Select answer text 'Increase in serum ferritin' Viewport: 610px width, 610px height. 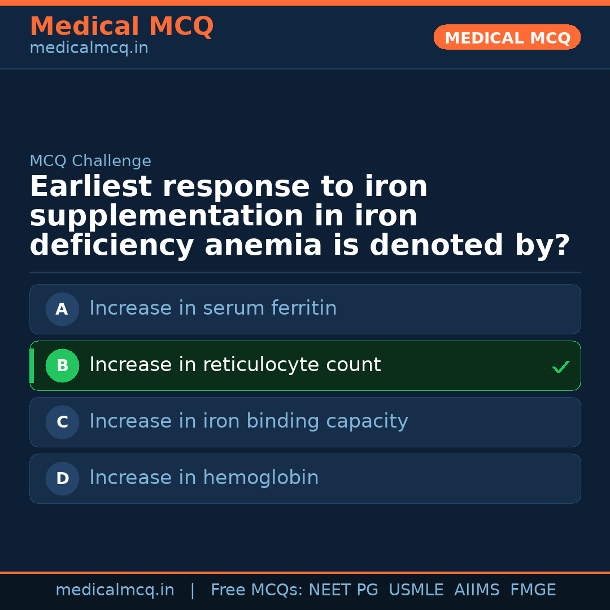[x=213, y=308]
